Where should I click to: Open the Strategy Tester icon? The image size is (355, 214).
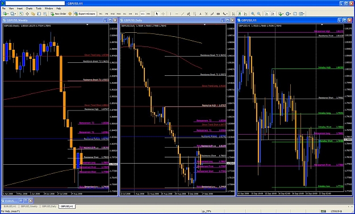[x=45, y=14]
